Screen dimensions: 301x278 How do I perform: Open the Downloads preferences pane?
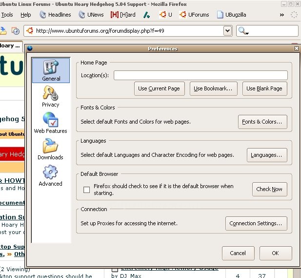(x=50, y=149)
